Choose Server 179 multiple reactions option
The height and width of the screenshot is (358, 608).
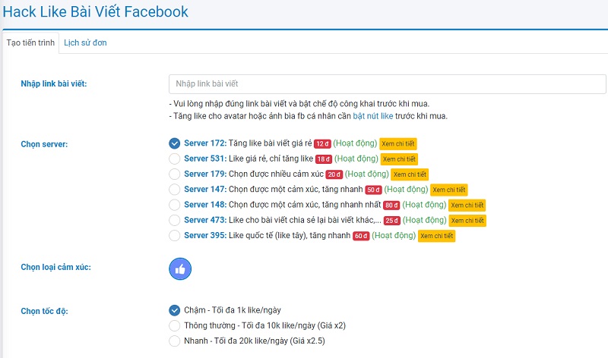[x=175, y=174]
